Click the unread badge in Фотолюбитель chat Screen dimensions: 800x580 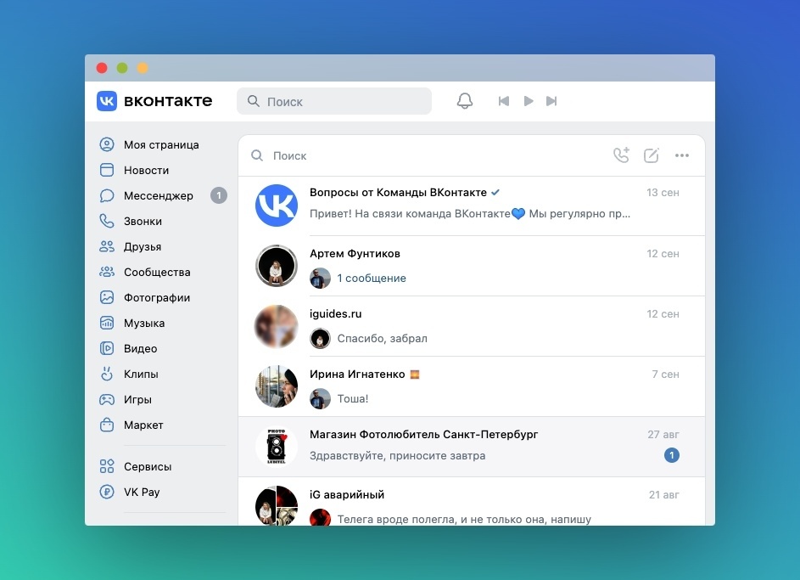[x=672, y=455]
